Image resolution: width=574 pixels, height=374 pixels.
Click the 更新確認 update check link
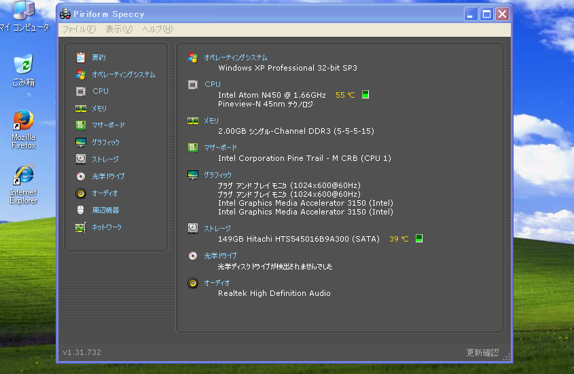(x=482, y=352)
